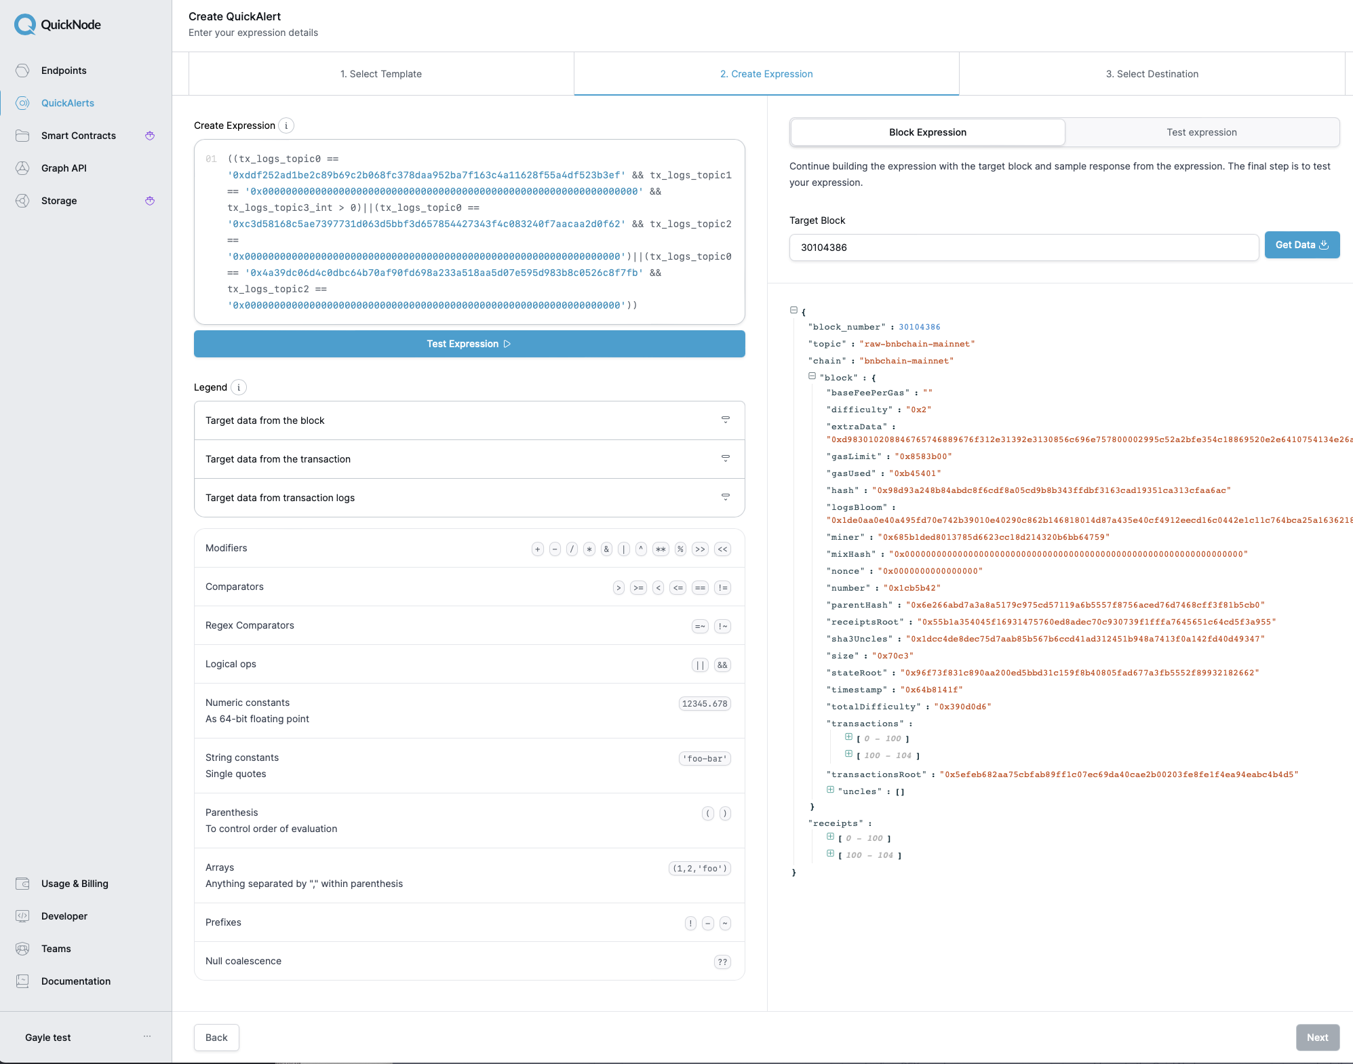This screenshot has height=1064, width=1353.
Task: Insert numeric constant 12345.678 example
Action: [x=705, y=704]
